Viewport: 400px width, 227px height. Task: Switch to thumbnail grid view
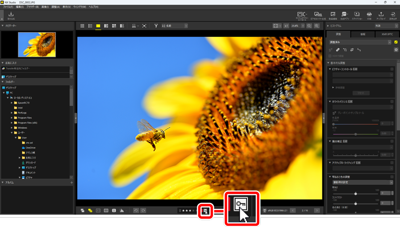click(x=82, y=26)
